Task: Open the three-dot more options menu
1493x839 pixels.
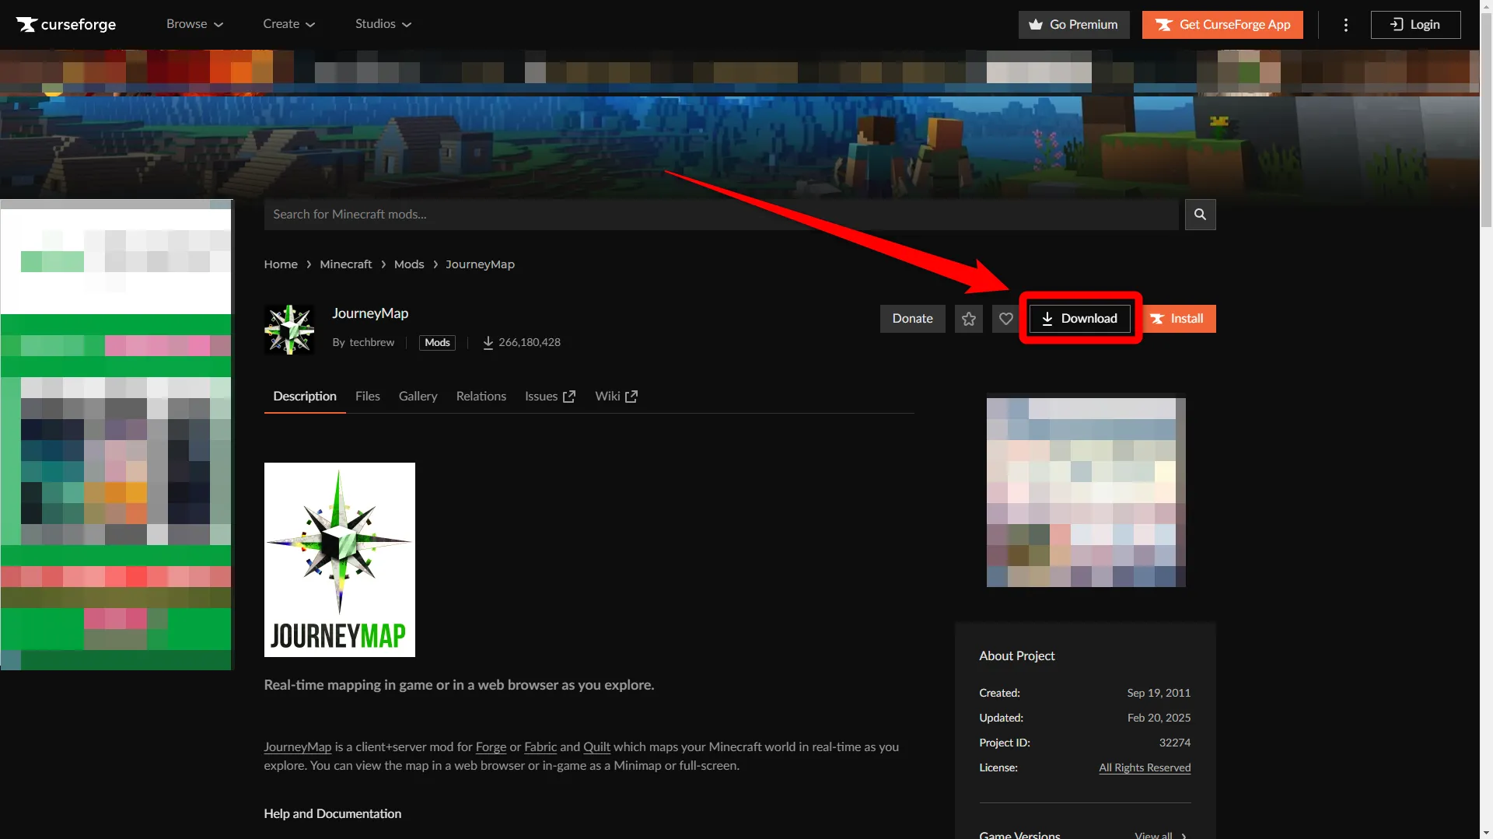Action: click(1346, 25)
